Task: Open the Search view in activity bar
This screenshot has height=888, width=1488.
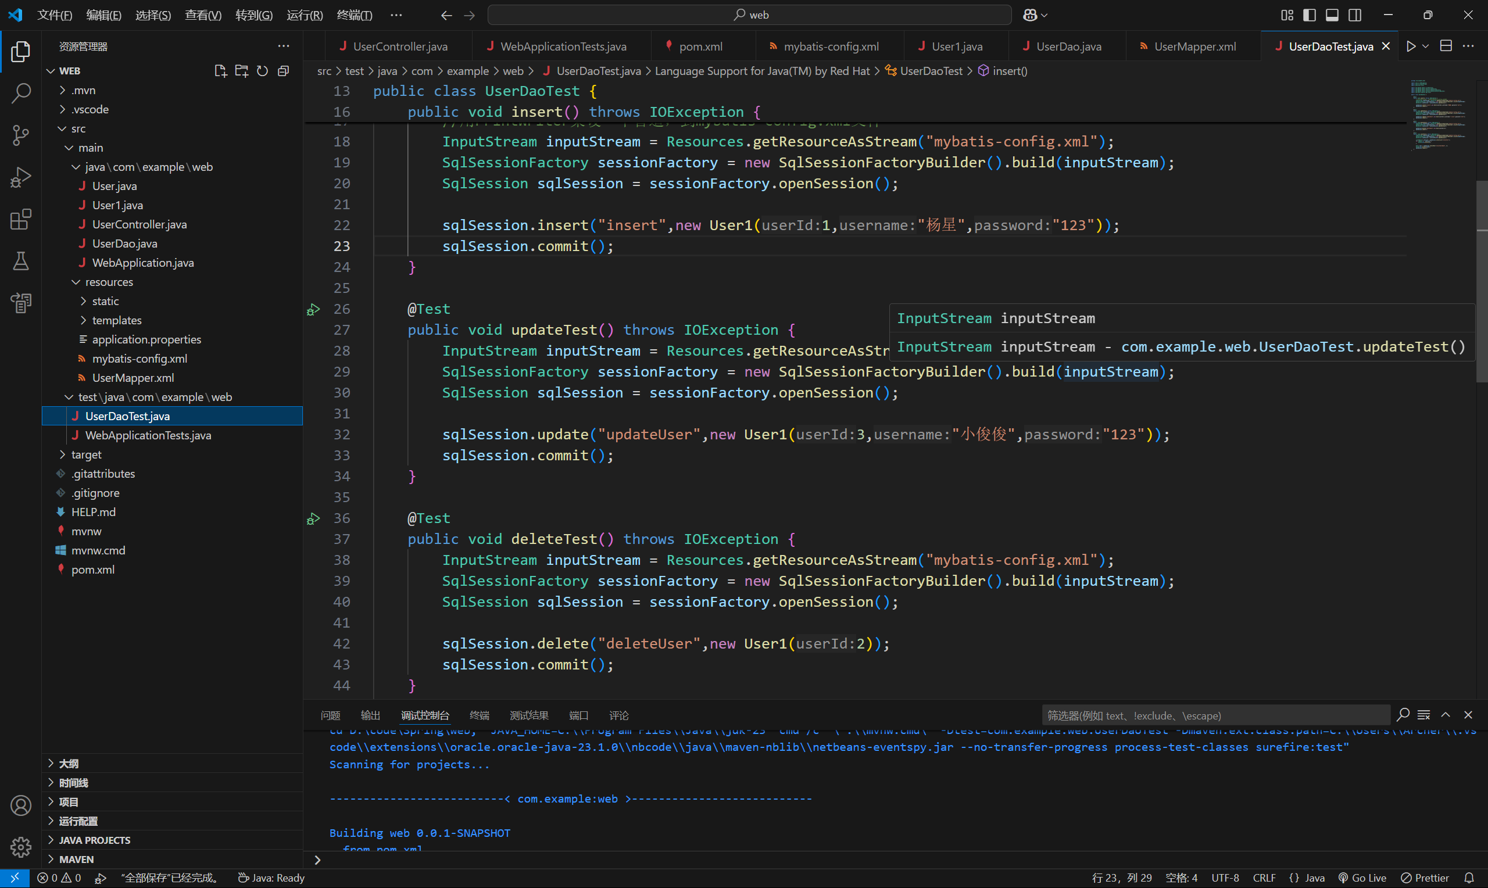Action: (x=21, y=93)
